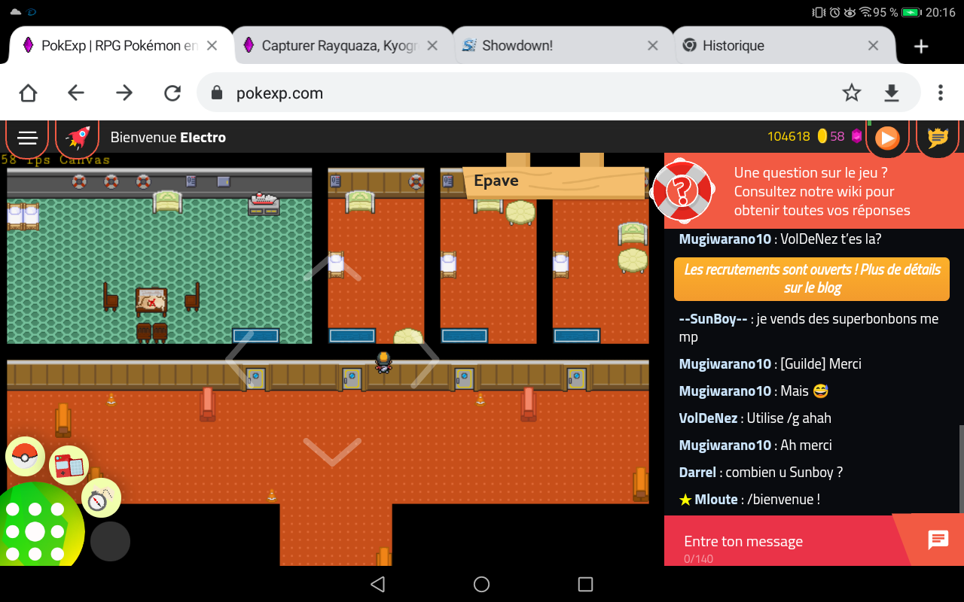
Task: Click Mugiwarano10 on the 'Ah merci' message
Action: point(725,445)
